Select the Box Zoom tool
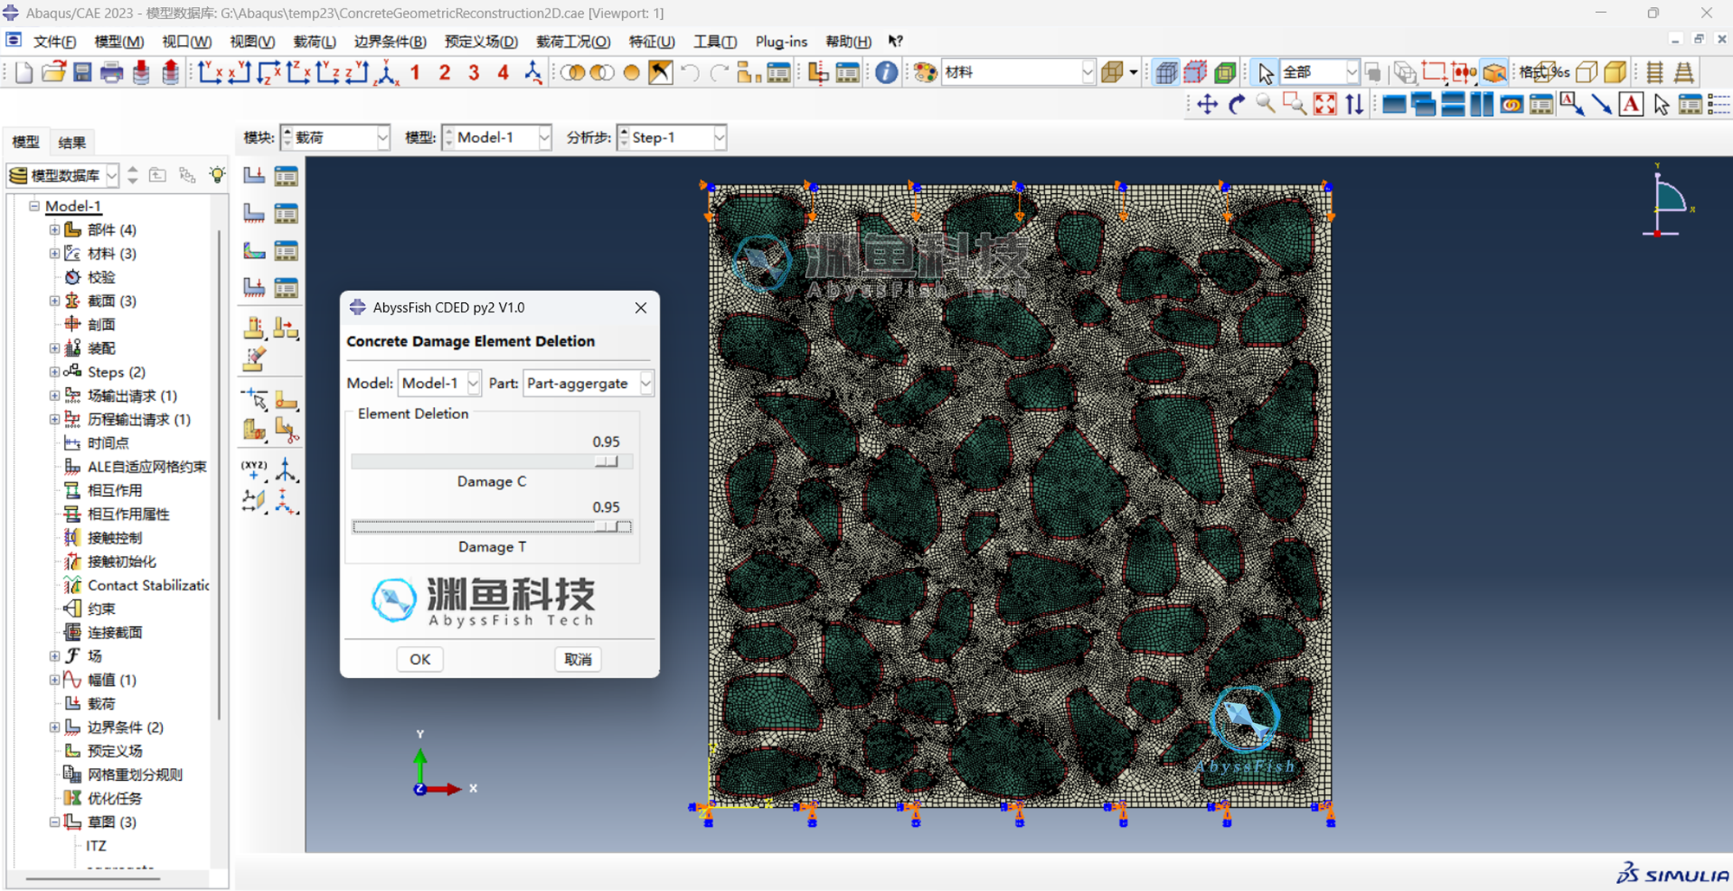Viewport: 1733px width, 891px height. pos(1295,105)
